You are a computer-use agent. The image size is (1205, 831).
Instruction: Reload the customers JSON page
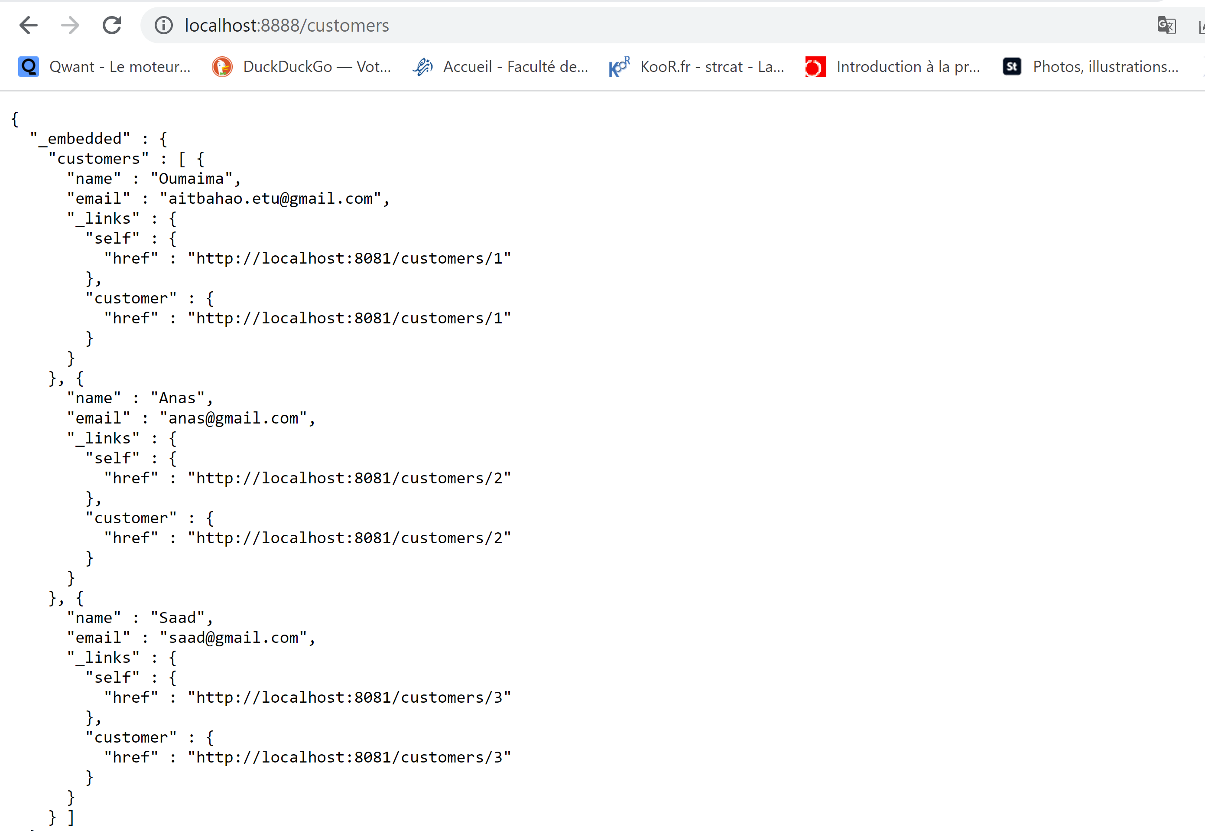pyautogui.click(x=112, y=25)
